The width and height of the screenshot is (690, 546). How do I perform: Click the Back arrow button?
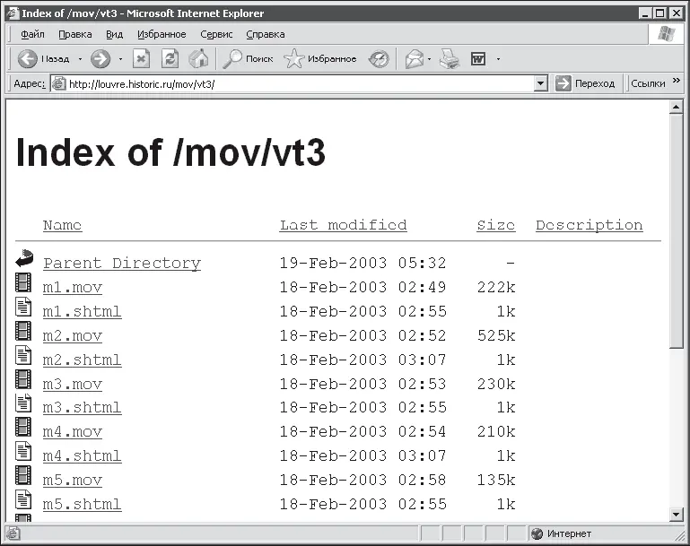coord(27,58)
